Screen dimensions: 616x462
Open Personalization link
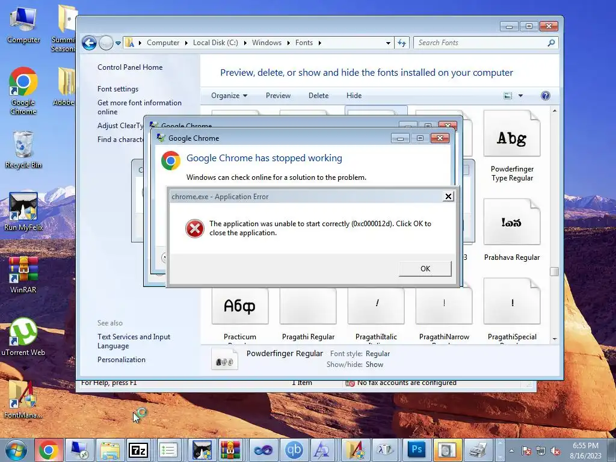pyautogui.click(x=122, y=360)
